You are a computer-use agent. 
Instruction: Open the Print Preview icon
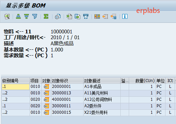point(58,17)
